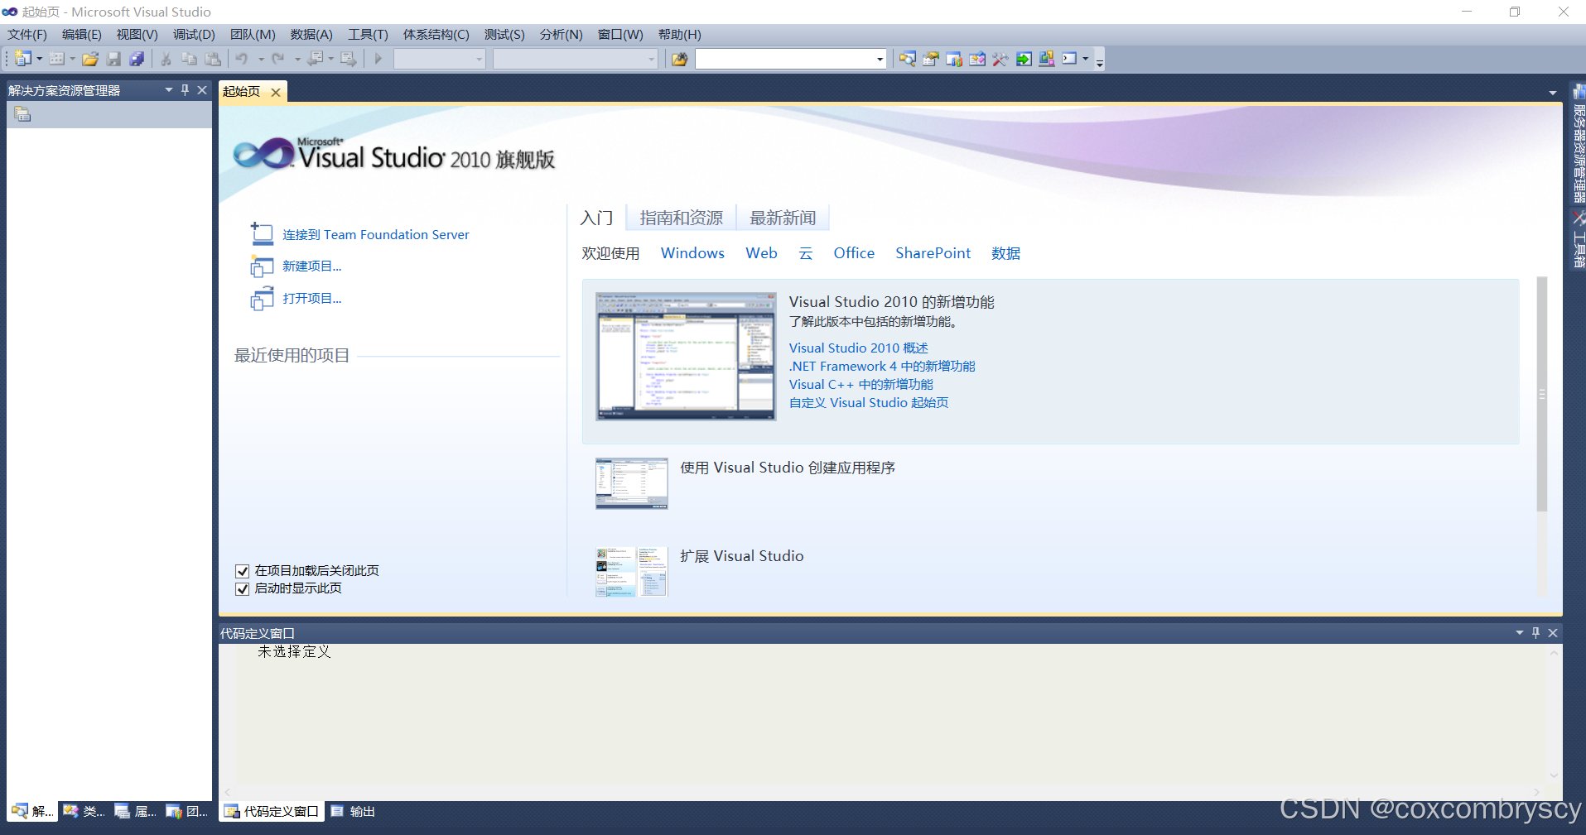Click the Cut scissors icon
The height and width of the screenshot is (835, 1586).
click(x=166, y=59)
